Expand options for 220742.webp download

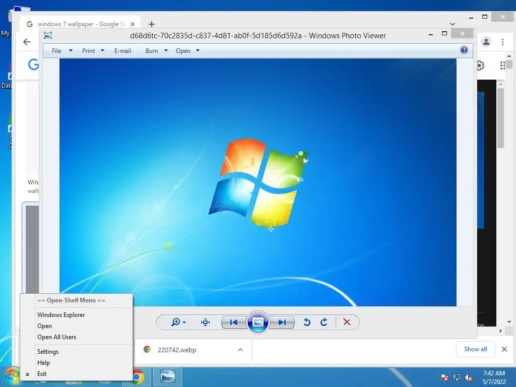240,350
